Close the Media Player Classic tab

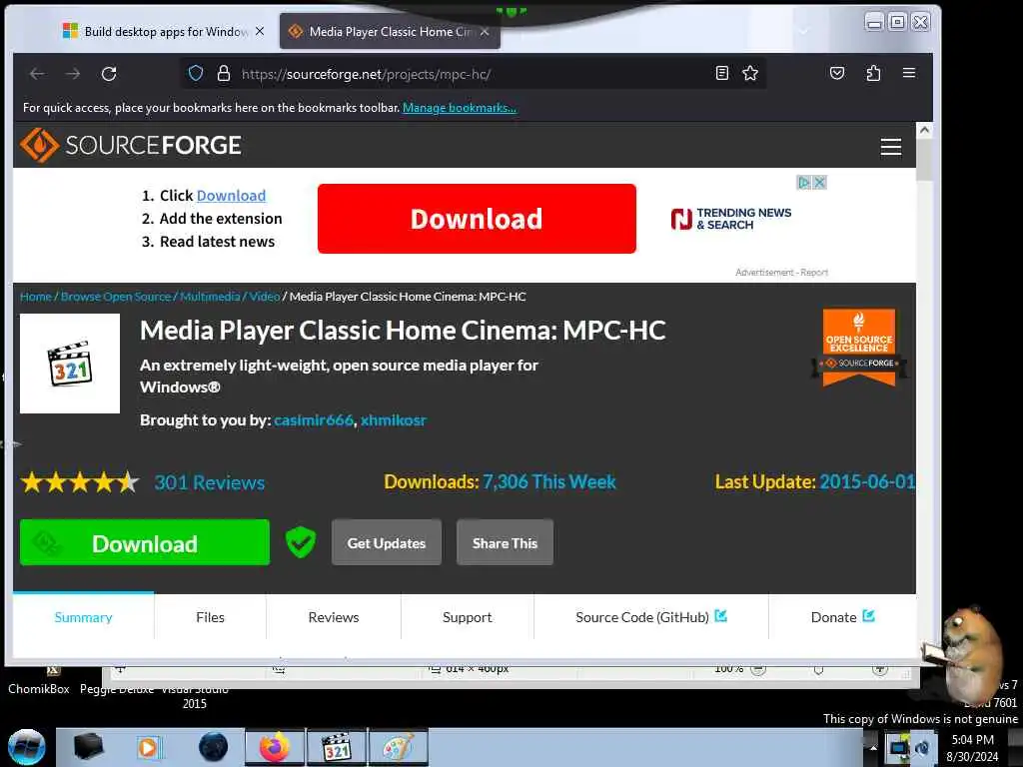pos(485,31)
